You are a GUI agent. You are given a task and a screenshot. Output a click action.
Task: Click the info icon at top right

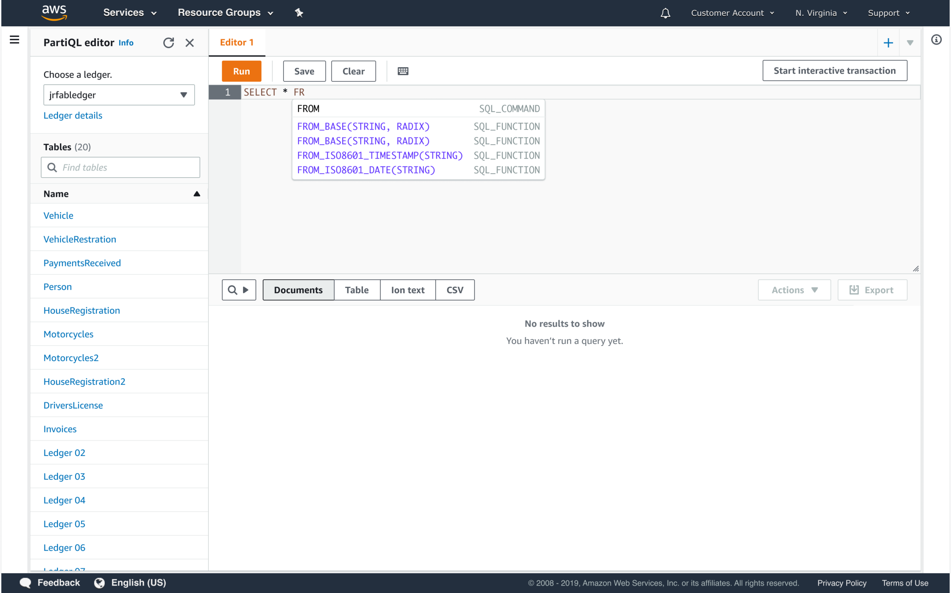click(937, 40)
